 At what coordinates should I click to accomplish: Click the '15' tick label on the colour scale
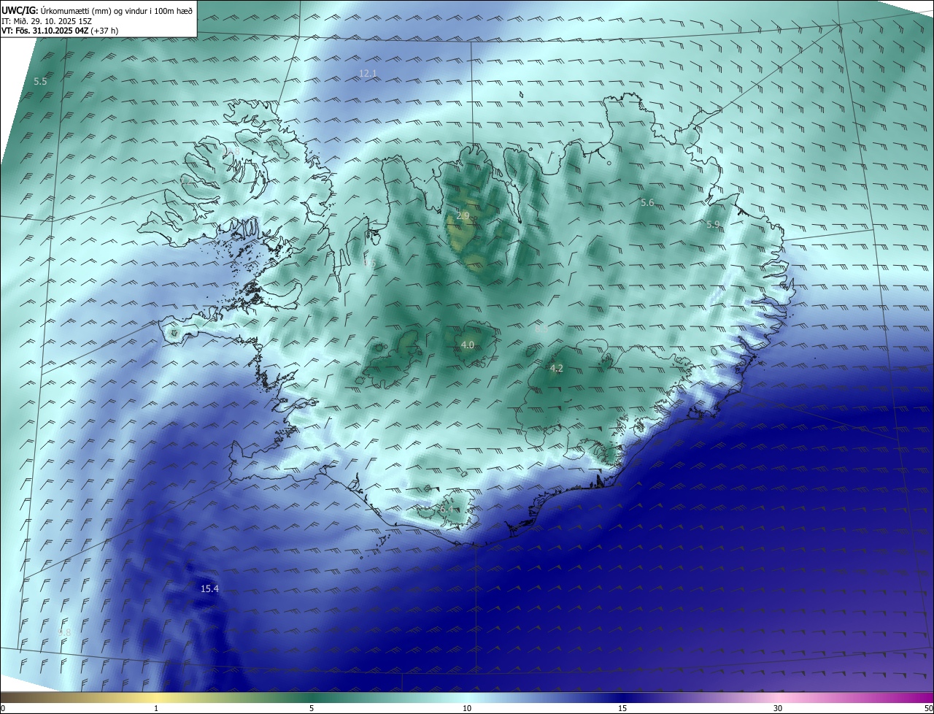point(622,708)
